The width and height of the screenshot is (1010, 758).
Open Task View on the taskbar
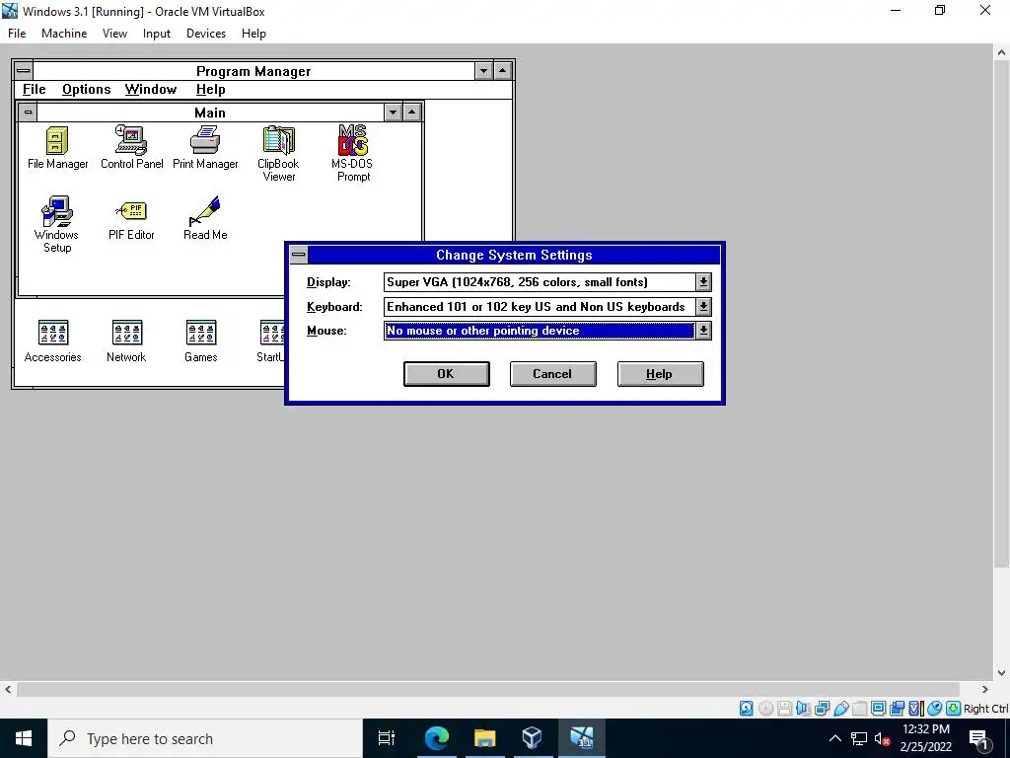click(x=387, y=738)
